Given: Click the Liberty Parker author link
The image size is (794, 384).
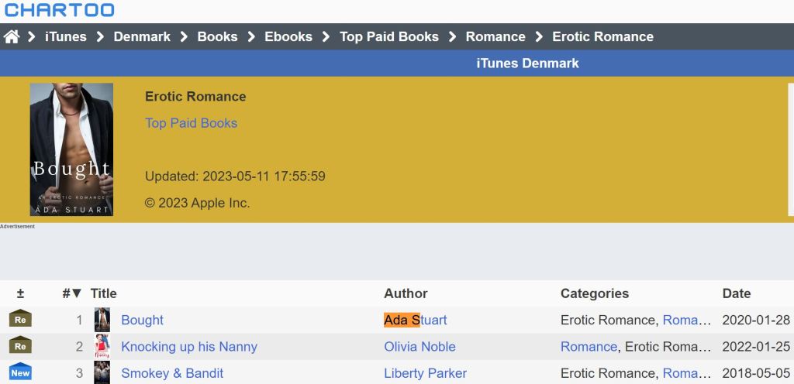Looking at the screenshot, I should pos(425,373).
